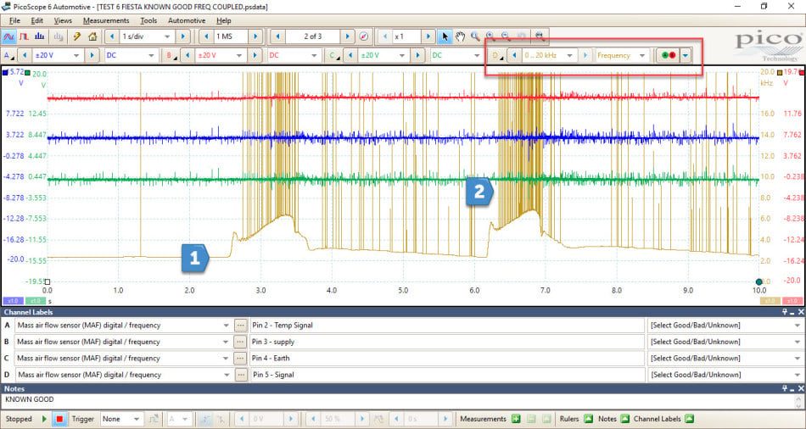Click the green Start capture arrow
The image size is (806, 429).
coord(44,419)
